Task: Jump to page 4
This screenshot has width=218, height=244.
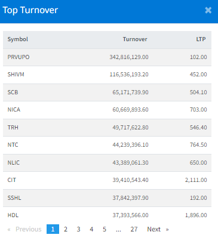Action: [91, 229]
